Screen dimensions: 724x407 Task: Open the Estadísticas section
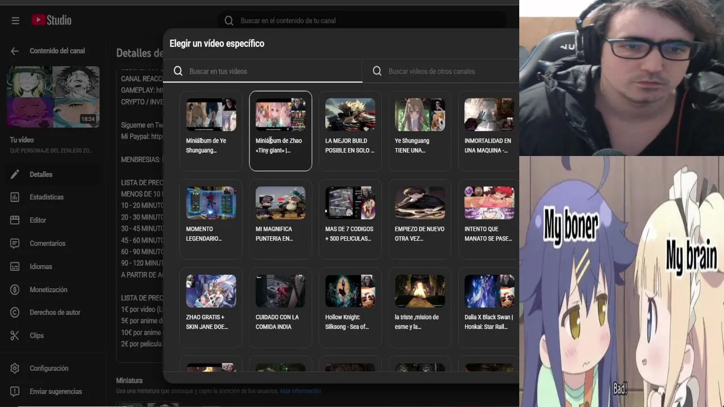[52, 197]
